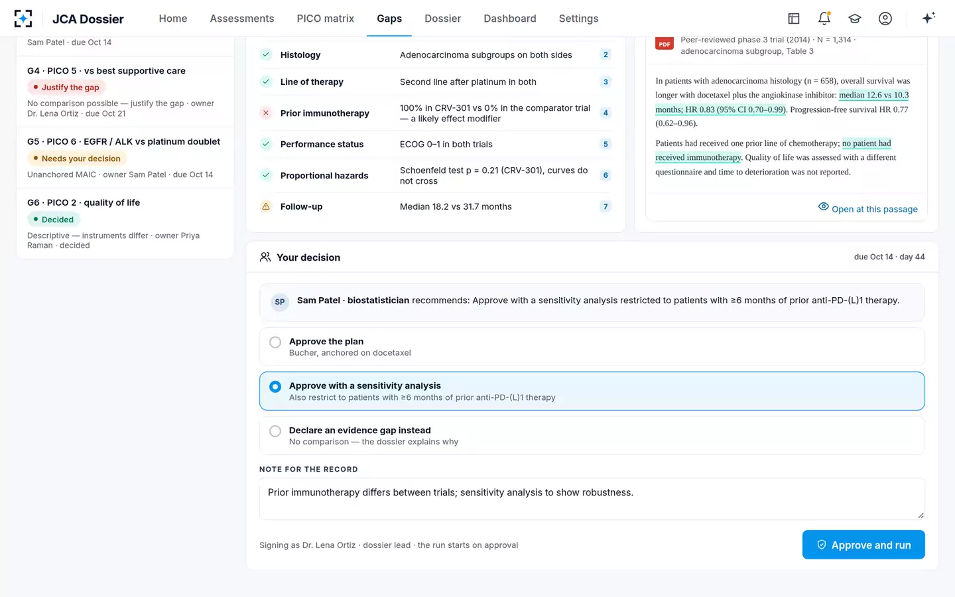This screenshot has width=955, height=597.
Task: Click citation badge 6 for Proportional hazards
Action: click(605, 175)
